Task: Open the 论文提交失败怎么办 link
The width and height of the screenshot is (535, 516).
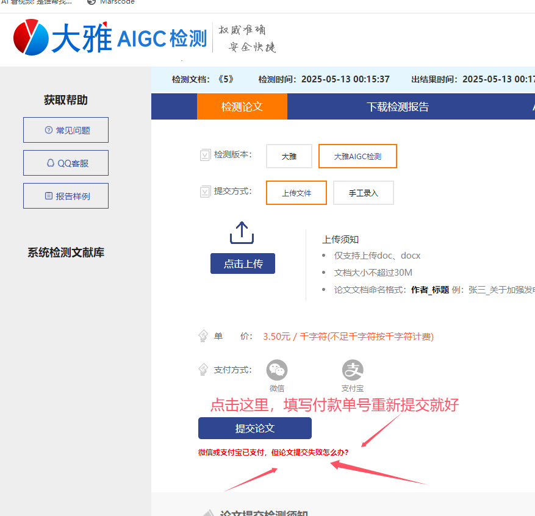Action: point(273,452)
